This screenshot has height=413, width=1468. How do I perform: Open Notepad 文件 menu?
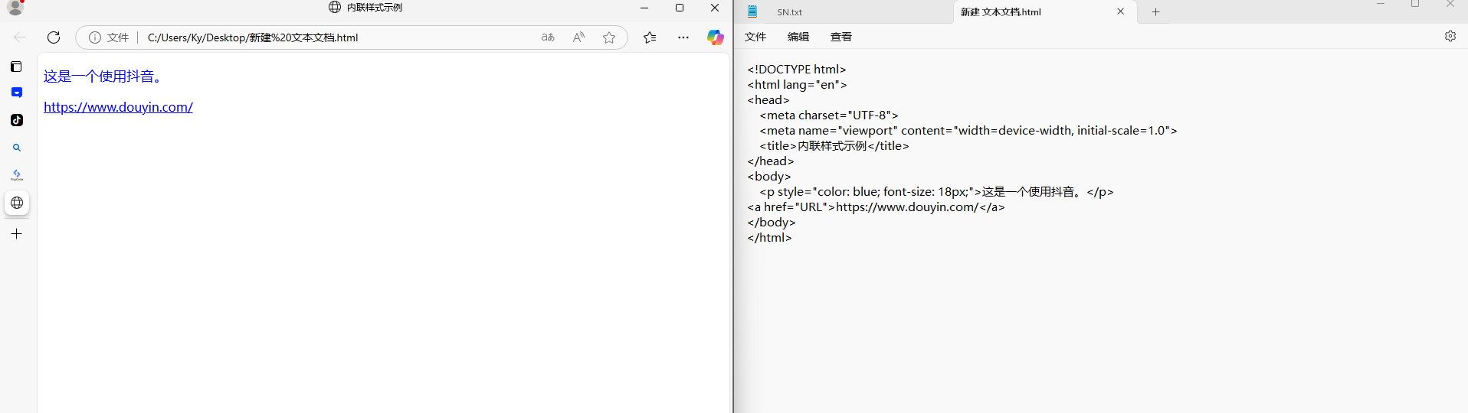[755, 37]
